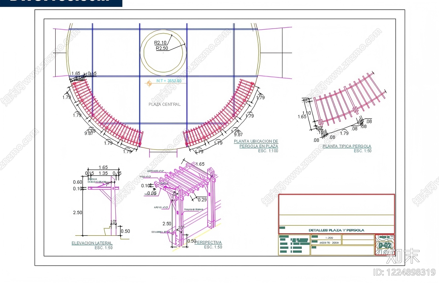
Task: Click ESC. 1:50 under PLANTA TIPICA PERGOLA
Action: click(362, 151)
